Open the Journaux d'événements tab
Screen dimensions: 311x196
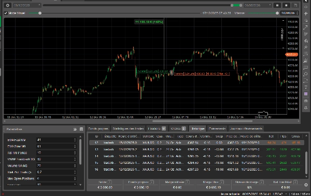click(x=246, y=129)
